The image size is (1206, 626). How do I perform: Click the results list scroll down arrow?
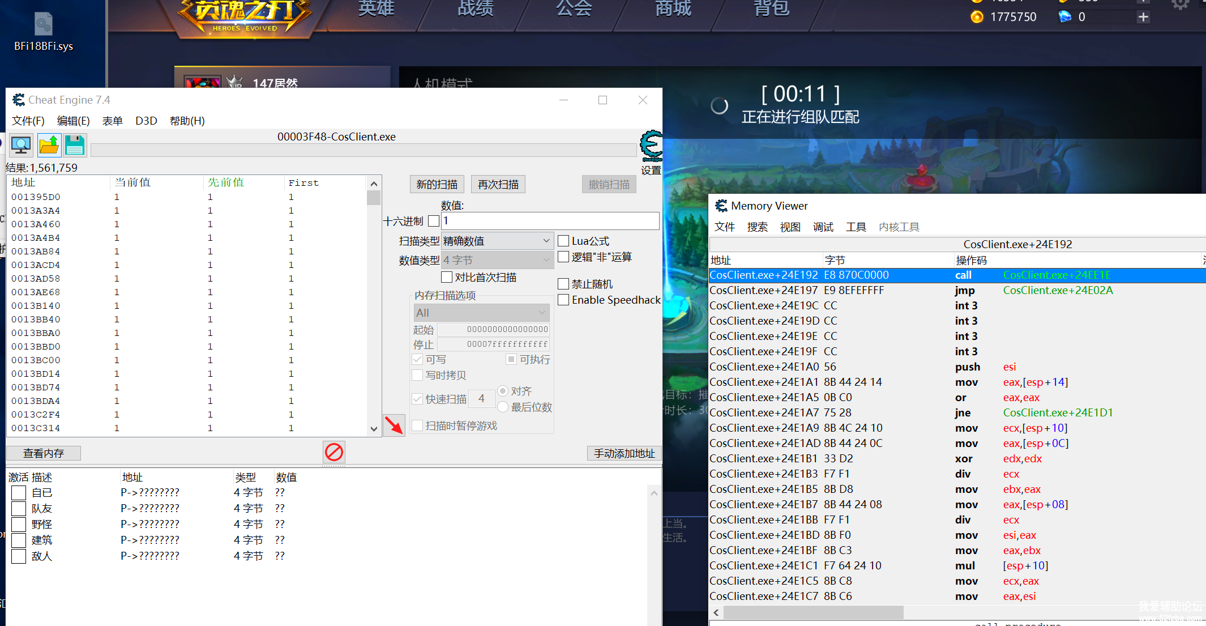pyautogui.click(x=374, y=429)
